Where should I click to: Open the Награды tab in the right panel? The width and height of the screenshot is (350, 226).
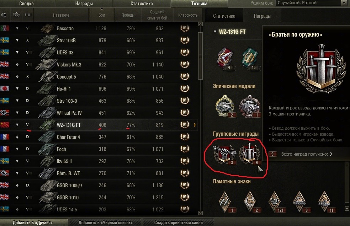click(x=262, y=16)
